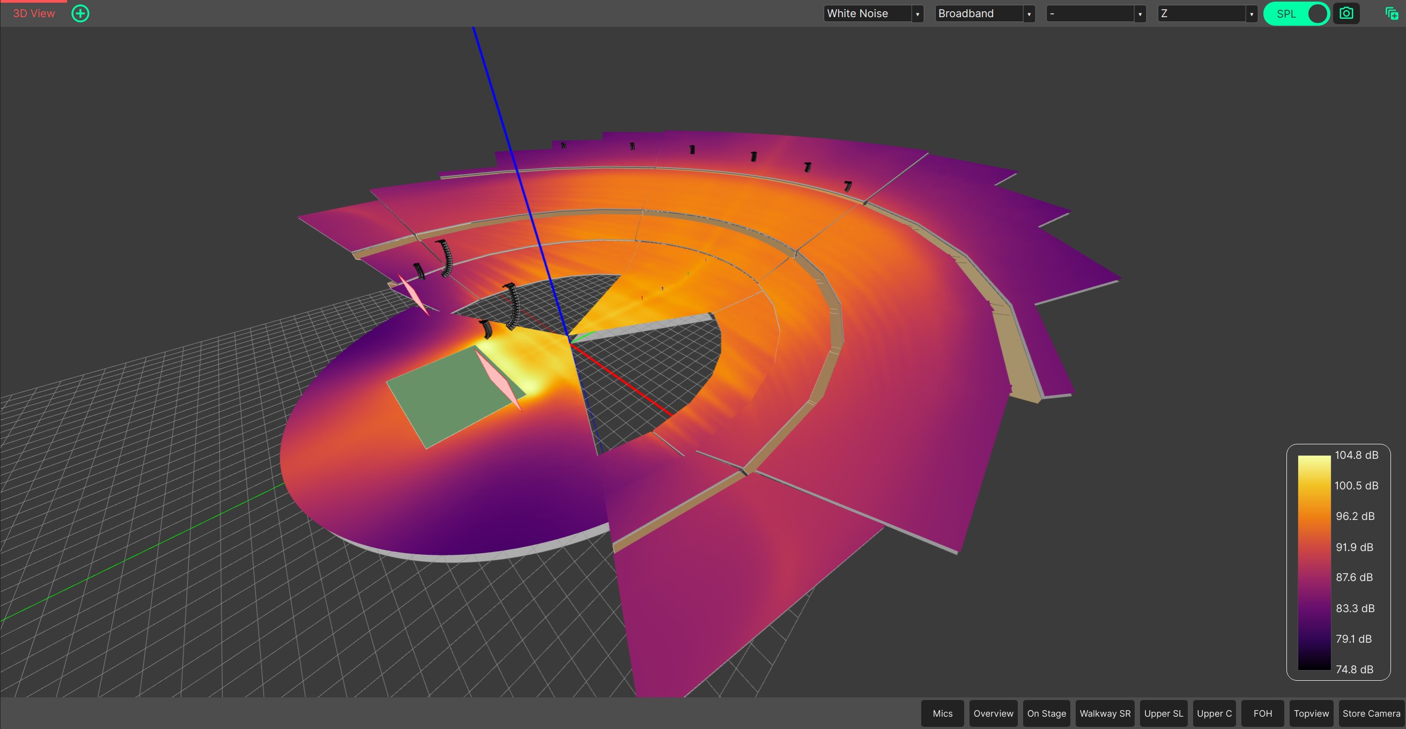Open the empty dash dropdown selector

[x=1095, y=13]
